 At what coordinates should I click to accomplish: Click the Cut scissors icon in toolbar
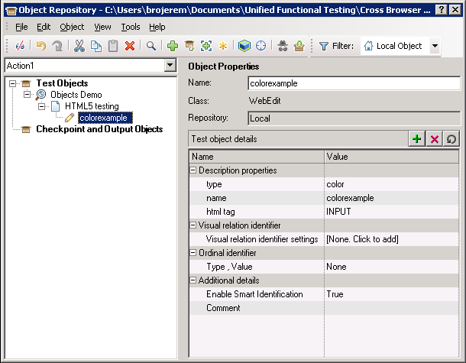pos(78,46)
